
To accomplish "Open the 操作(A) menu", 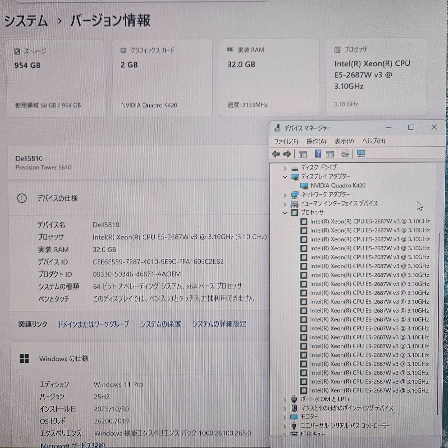I will click(x=316, y=141).
